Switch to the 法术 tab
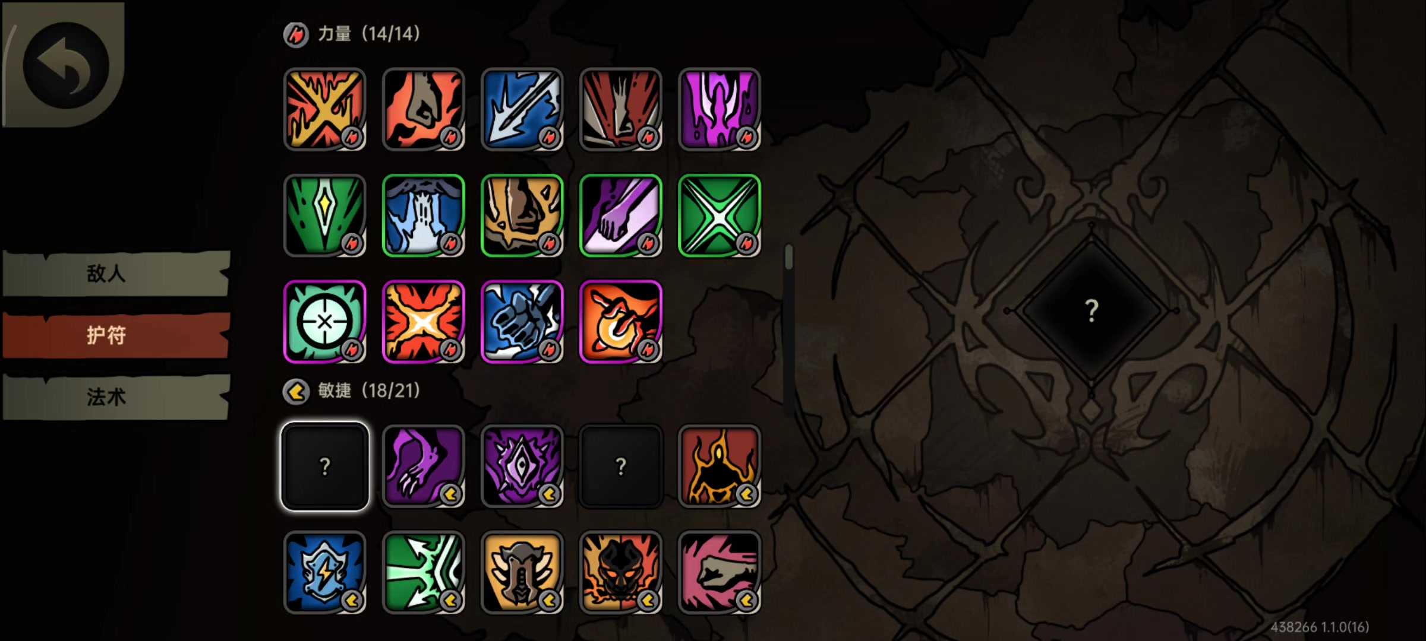1426x641 pixels. pyautogui.click(x=116, y=397)
